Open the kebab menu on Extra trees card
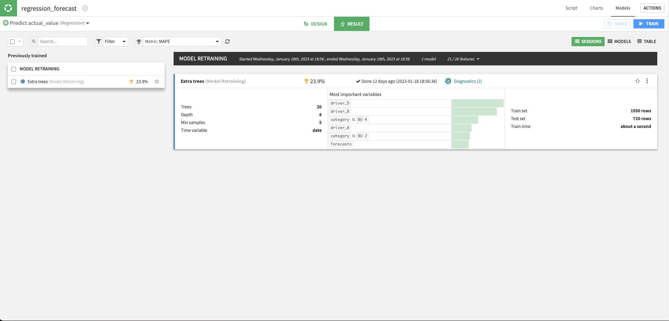Screen dimensions: 669x321 click(x=647, y=81)
